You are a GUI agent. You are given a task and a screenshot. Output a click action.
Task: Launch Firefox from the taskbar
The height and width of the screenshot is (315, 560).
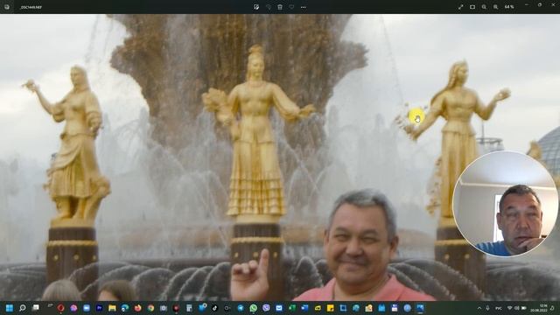(138, 308)
